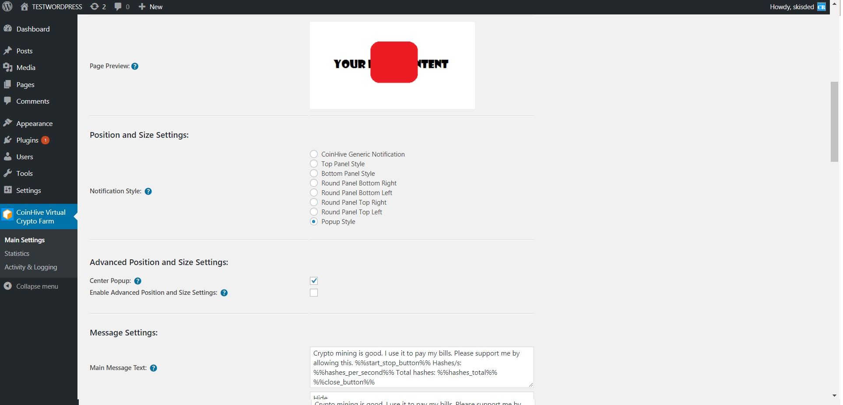Click the Plugins plug icon
843x405 pixels.
click(7, 140)
